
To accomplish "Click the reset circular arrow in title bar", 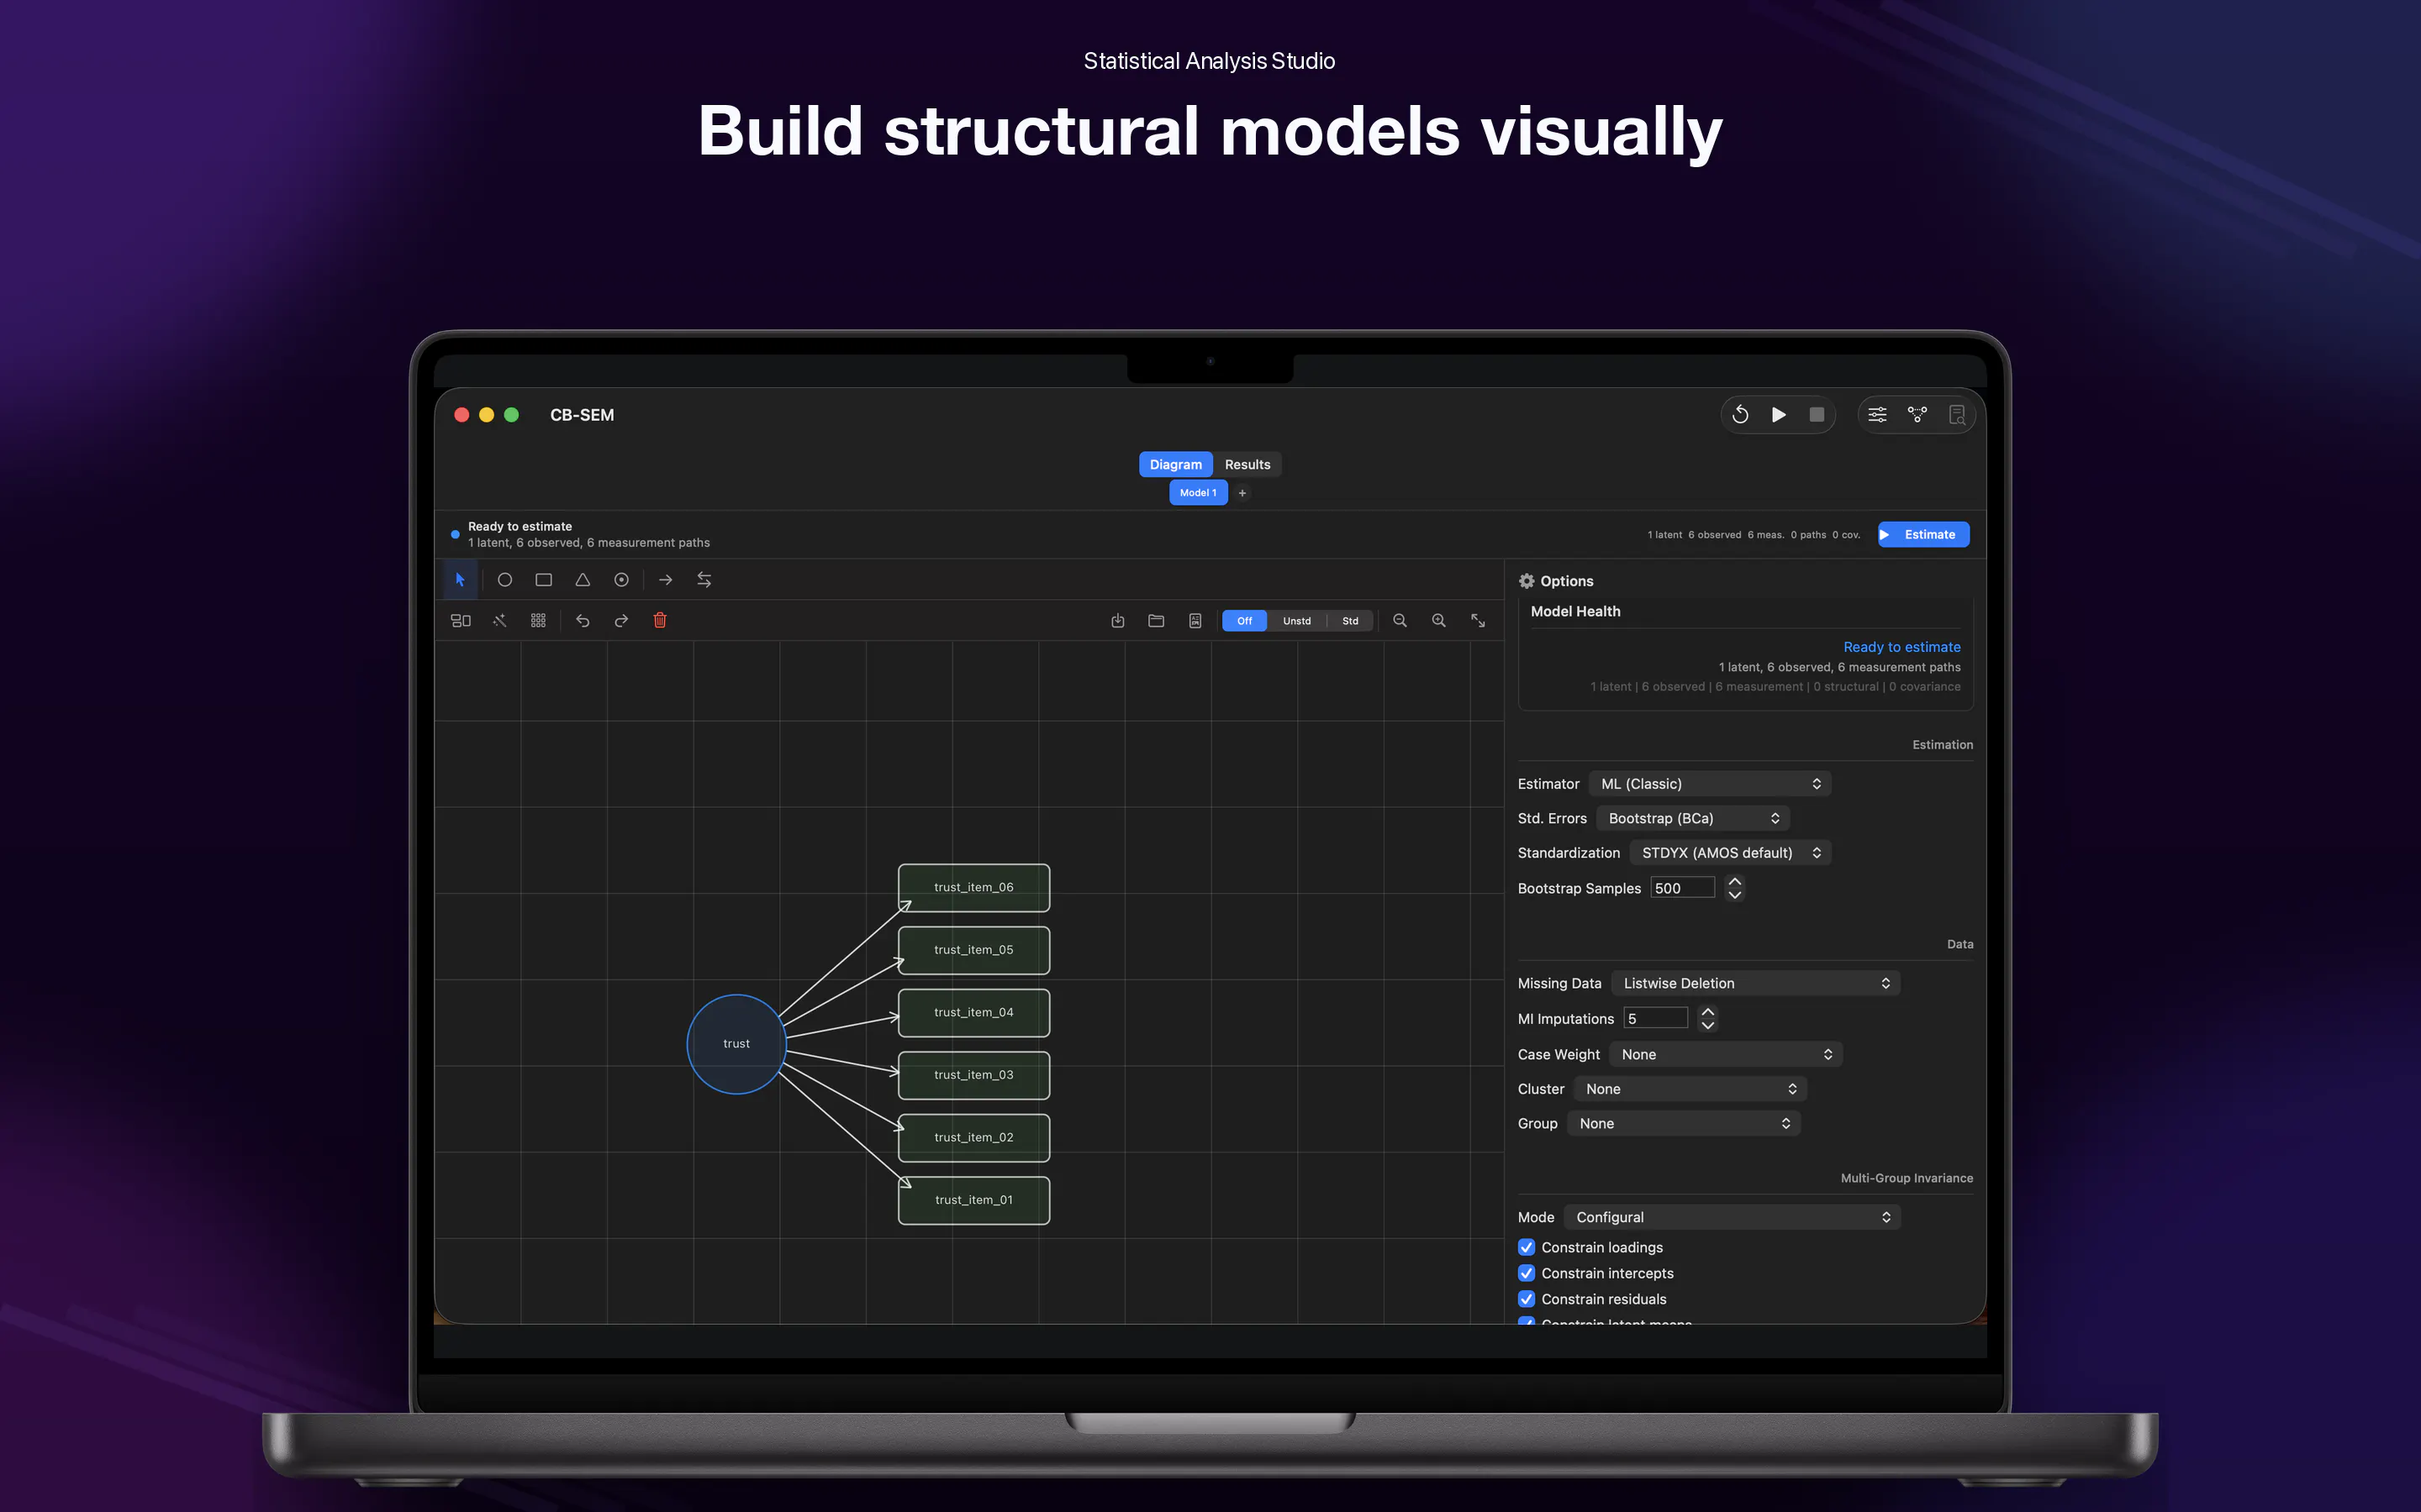I will point(1741,415).
